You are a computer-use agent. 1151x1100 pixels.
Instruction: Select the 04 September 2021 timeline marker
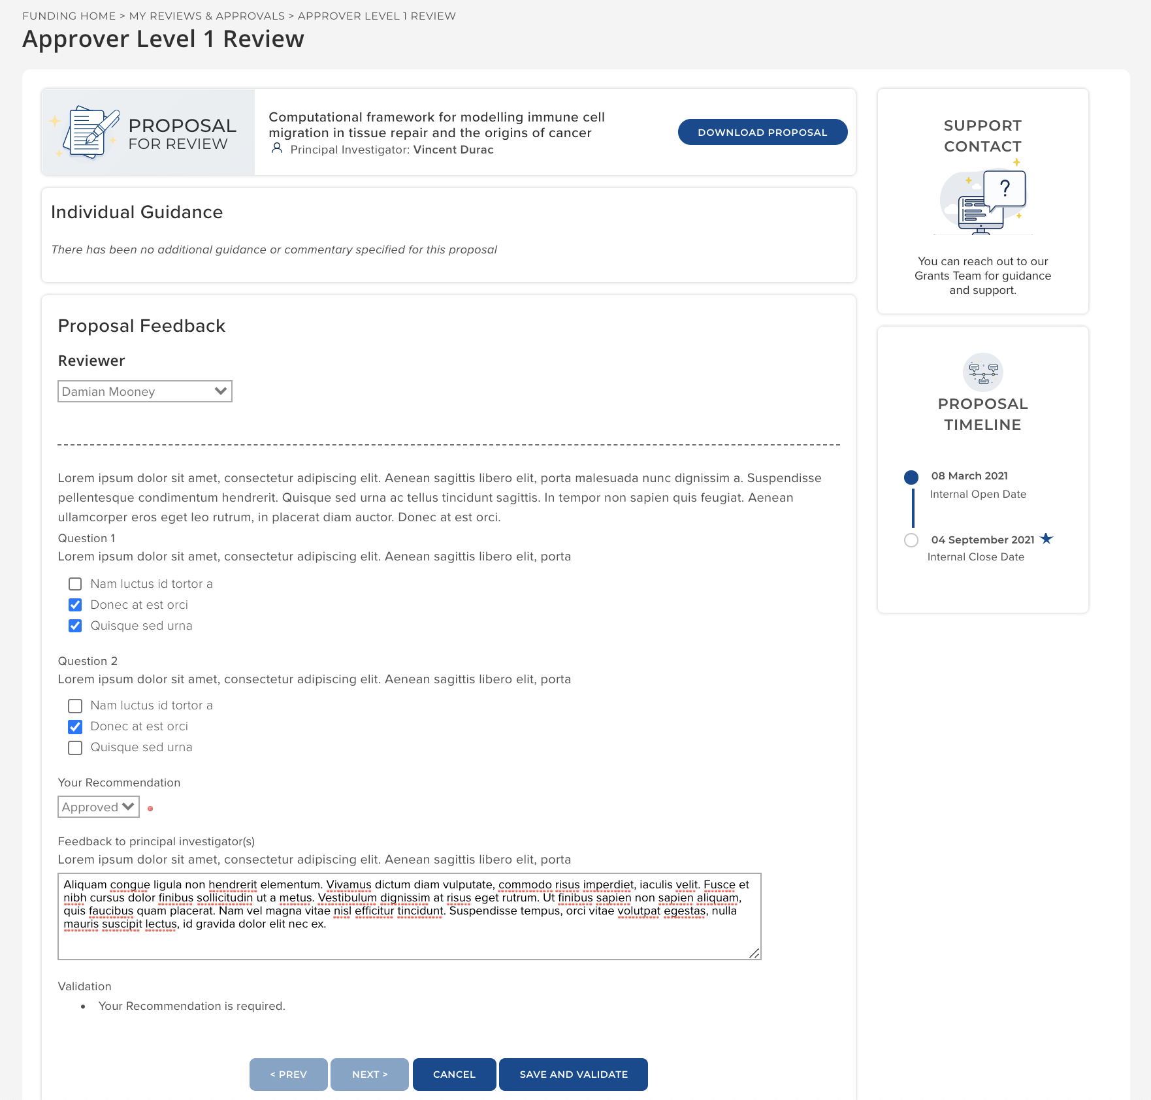point(911,540)
